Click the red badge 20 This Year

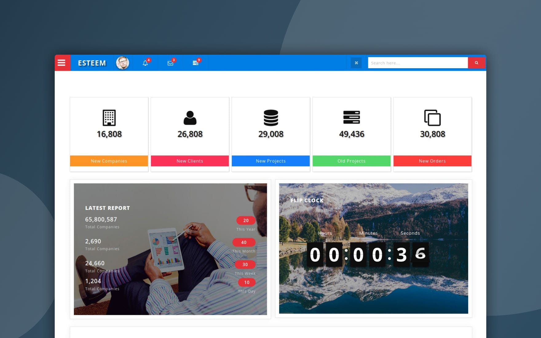tap(246, 220)
